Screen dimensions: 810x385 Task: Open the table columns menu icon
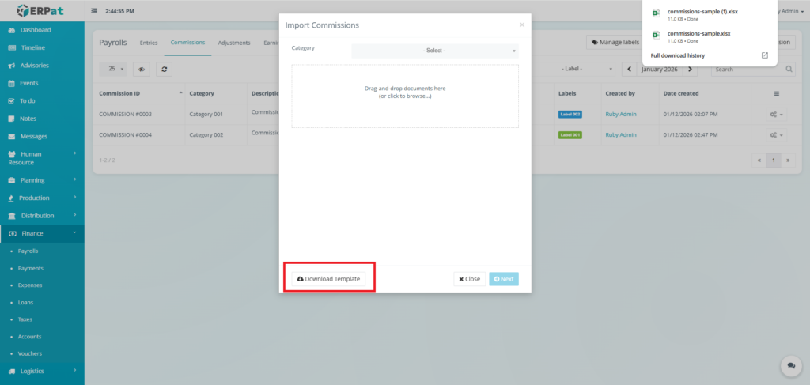pos(777,93)
